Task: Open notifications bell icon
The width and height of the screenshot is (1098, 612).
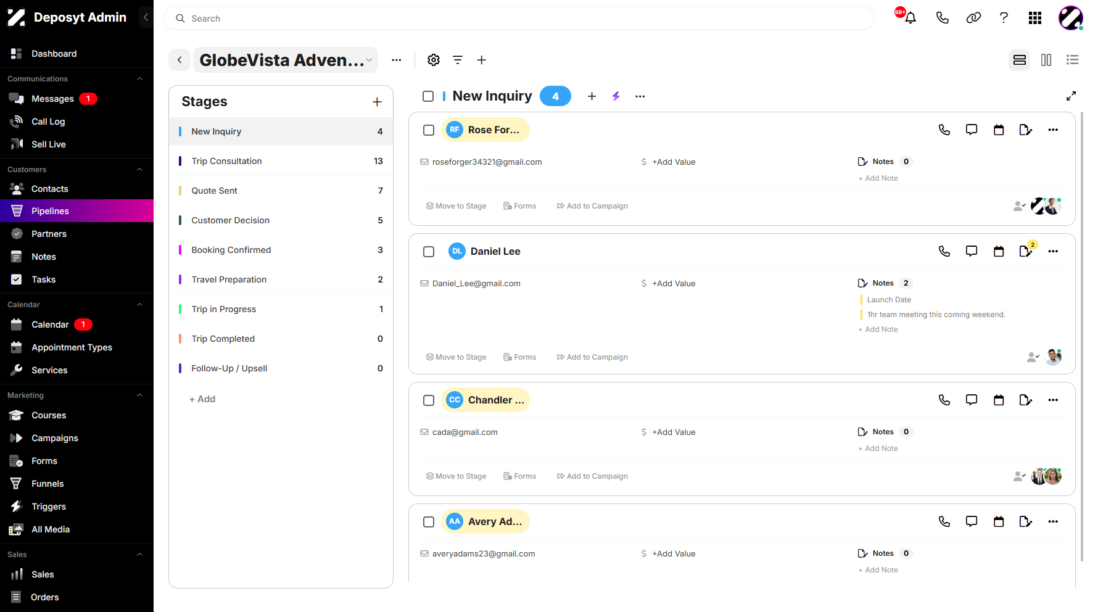Action: click(x=910, y=18)
